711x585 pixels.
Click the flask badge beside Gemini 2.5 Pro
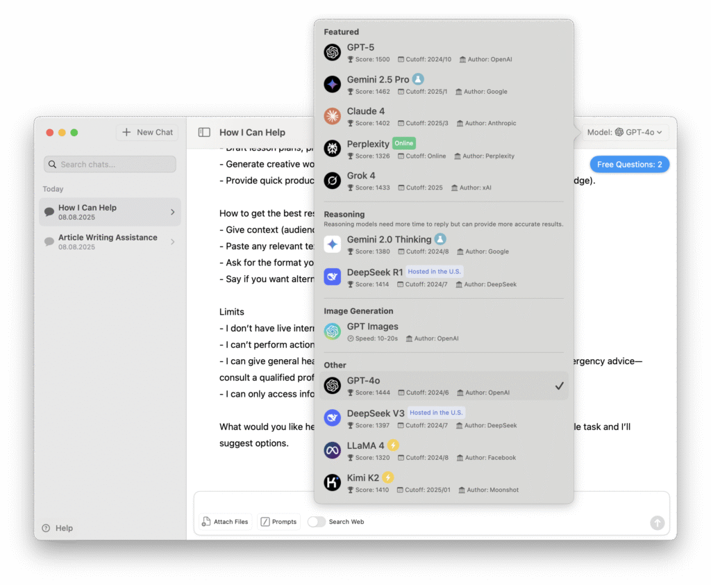pyautogui.click(x=418, y=79)
